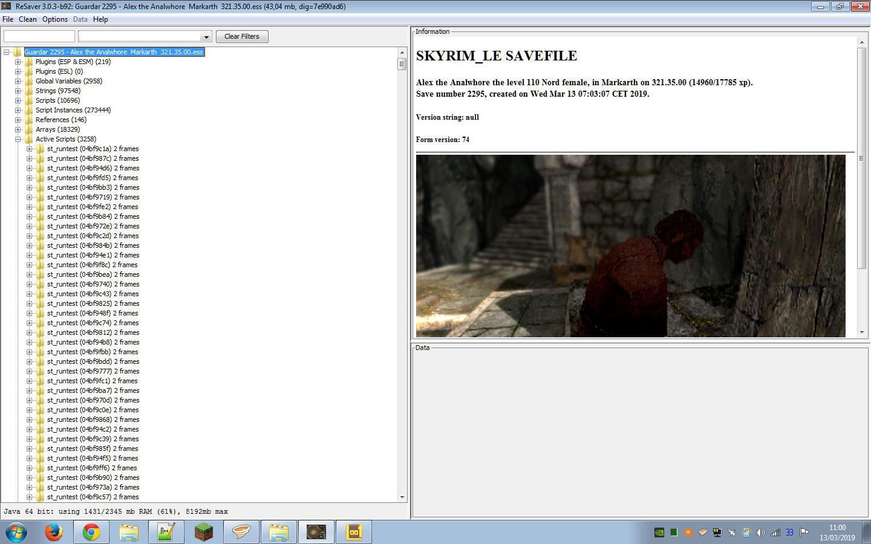Viewport: 871px width, 544px height.
Task: Collapse the Active Scripts node
Action: point(18,139)
